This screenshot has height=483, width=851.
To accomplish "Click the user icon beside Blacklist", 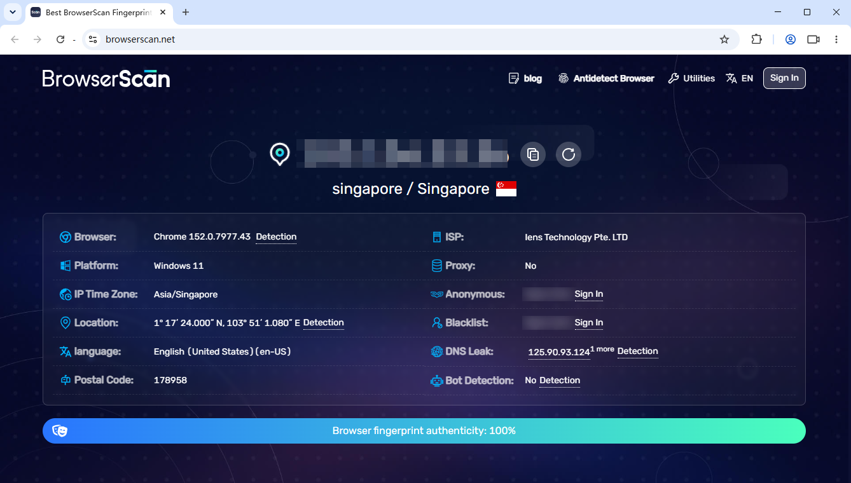I will [437, 323].
